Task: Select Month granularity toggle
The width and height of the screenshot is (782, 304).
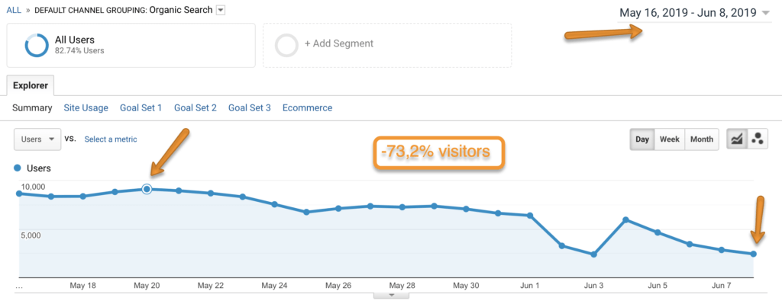Action: tap(702, 139)
